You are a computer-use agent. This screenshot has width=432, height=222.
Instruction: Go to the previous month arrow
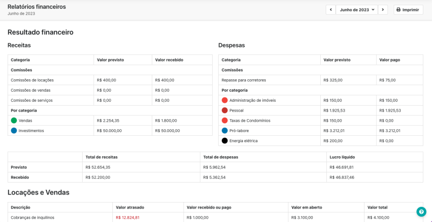[x=330, y=10]
